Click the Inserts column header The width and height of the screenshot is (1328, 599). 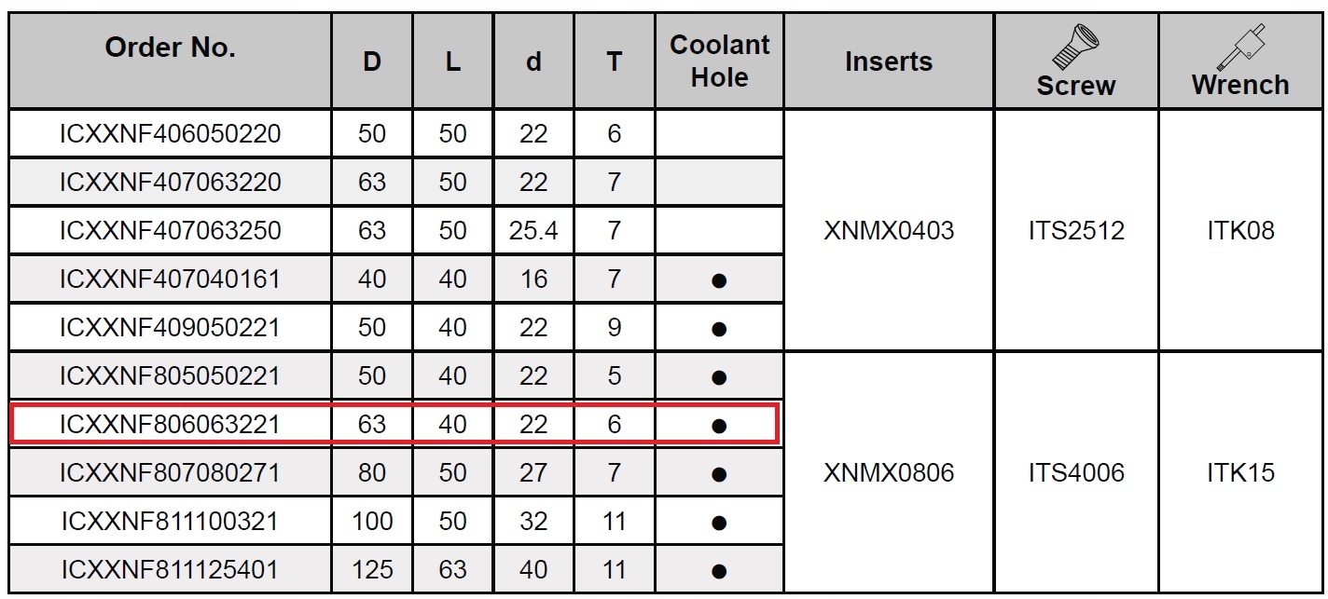point(888,61)
